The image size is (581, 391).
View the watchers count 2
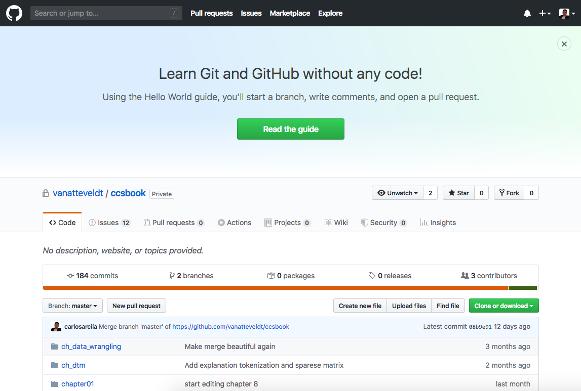tap(430, 193)
